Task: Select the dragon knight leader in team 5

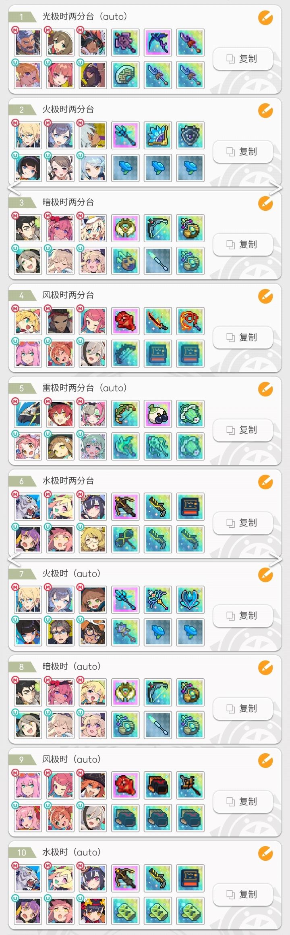Action: click(x=28, y=414)
